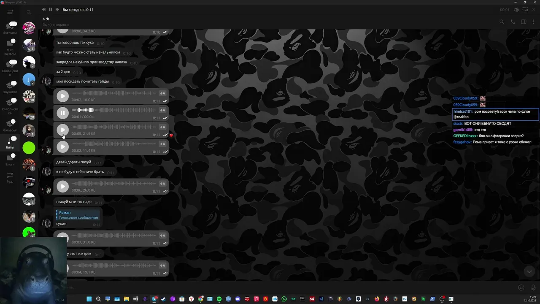Select the 'Блоги' folder
This screenshot has width=540, height=304.
click(10, 160)
